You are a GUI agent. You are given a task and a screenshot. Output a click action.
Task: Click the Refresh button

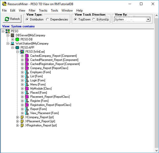pos(12,19)
